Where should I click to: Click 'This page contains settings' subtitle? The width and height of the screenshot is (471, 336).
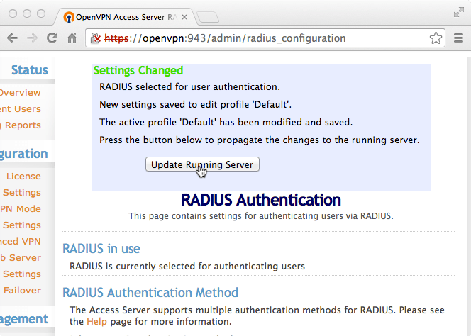pyautogui.click(x=261, y=216)
